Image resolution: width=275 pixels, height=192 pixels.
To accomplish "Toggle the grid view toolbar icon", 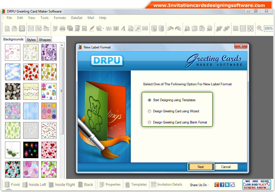I will [236, 28].
